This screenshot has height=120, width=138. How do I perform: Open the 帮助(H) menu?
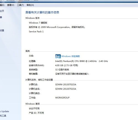tap(30, 5)
